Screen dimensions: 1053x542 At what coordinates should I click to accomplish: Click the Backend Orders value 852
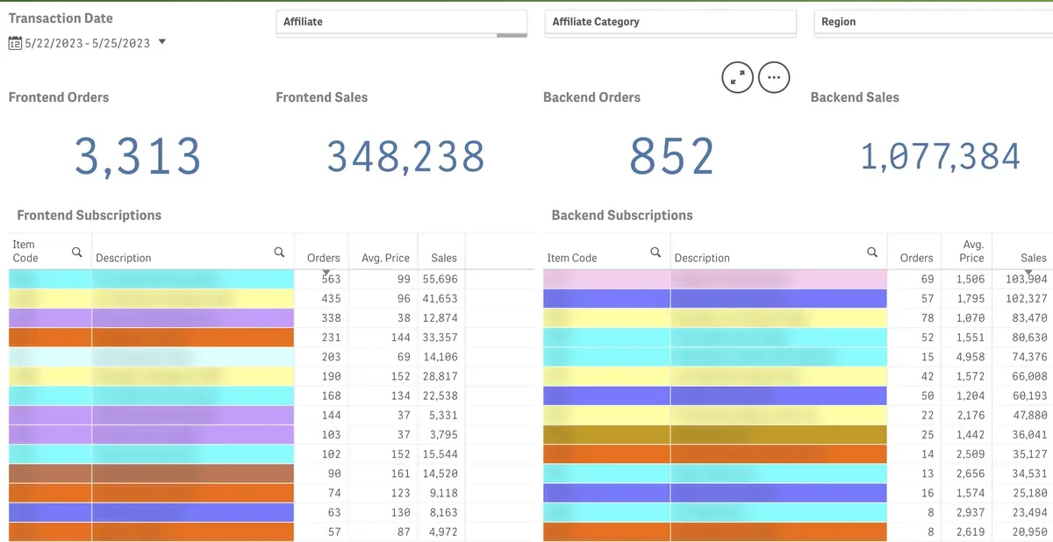coord(672,157)
